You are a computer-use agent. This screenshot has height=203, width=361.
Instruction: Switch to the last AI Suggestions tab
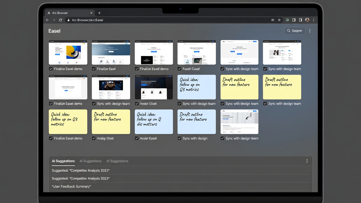click(x=117, y=161)
